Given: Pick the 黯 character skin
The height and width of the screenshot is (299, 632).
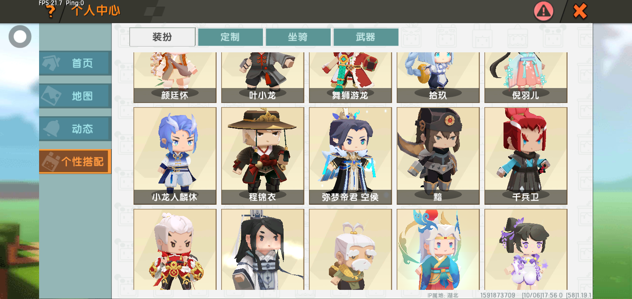Looking at the screenshot, I should [x=438, y=156].
